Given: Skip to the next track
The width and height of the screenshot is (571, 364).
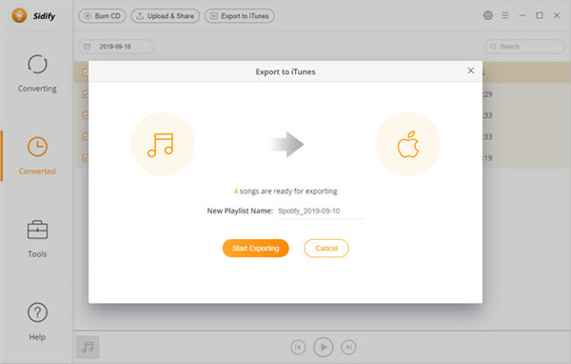Looking at the screenshot, I should (x=348, y=347).
